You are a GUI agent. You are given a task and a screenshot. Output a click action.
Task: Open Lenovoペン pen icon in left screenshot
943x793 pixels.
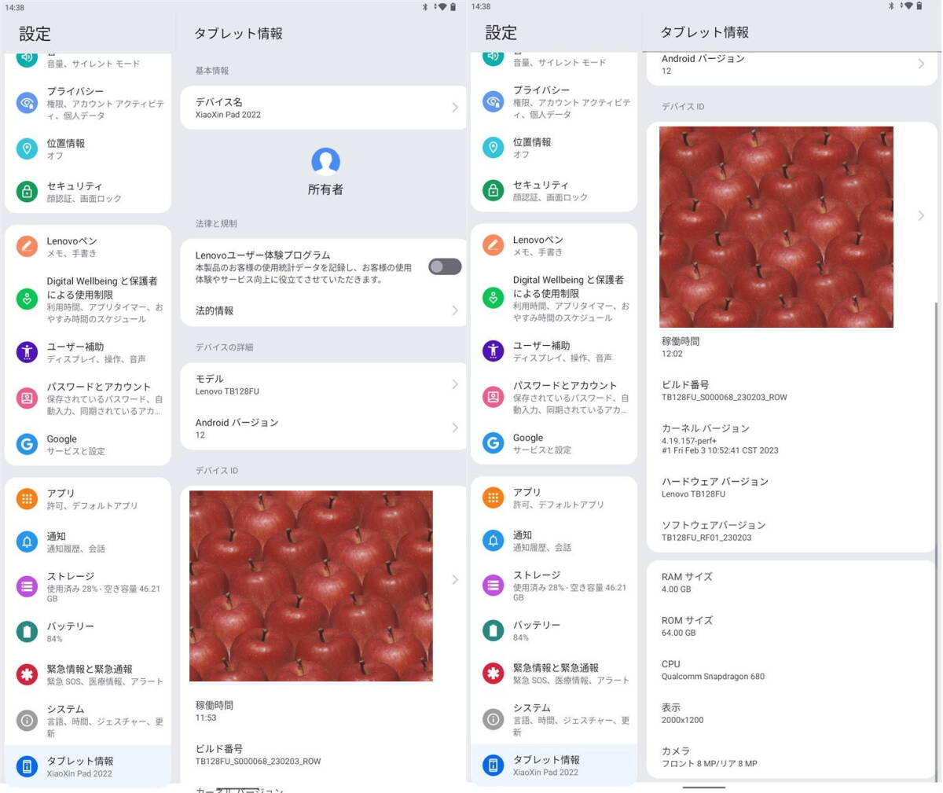pyautogui.click(x=27, y=247)
